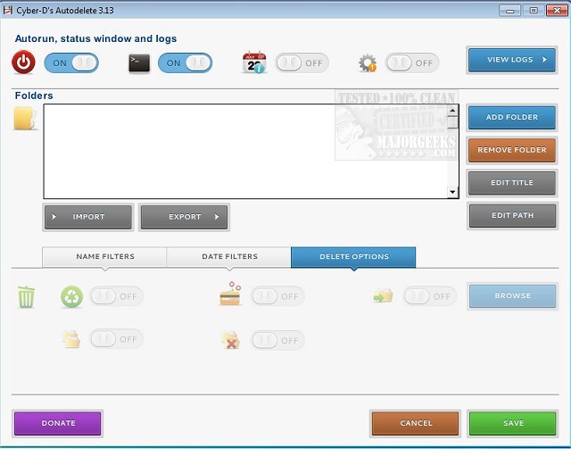Enable the calendar OFF switch

coord(302,63)
